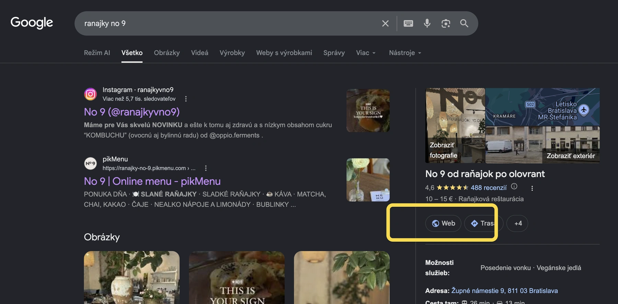
Task: Open the Videá tab
Action: 199,53
